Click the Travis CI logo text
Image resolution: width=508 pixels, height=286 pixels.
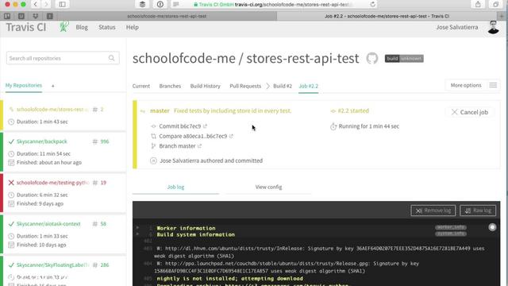click(26, 27)
